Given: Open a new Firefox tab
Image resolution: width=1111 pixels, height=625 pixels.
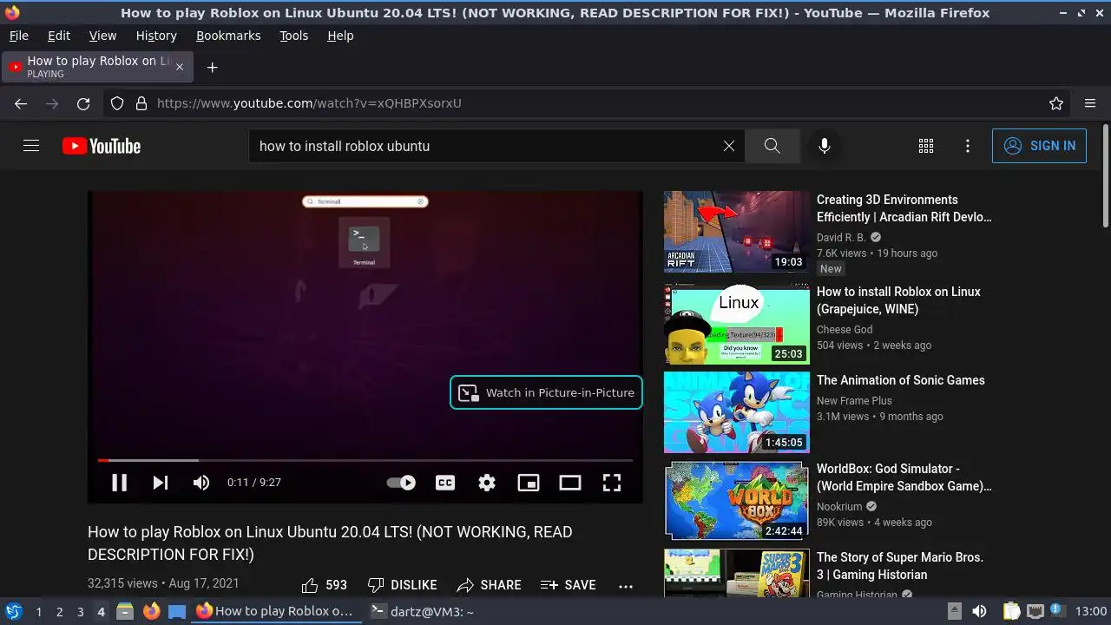Looking at the screenshot, I should tap(212, 67).
